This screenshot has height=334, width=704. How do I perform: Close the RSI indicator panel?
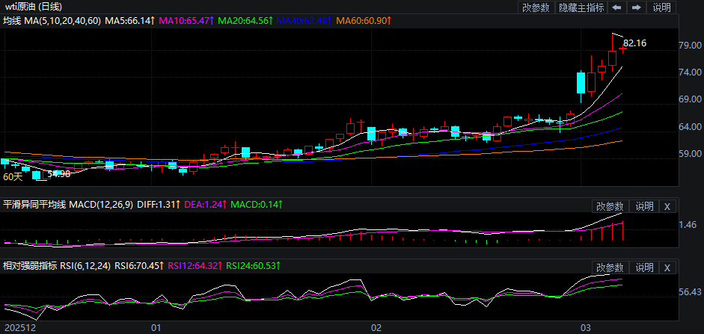(x=667, y=267)
